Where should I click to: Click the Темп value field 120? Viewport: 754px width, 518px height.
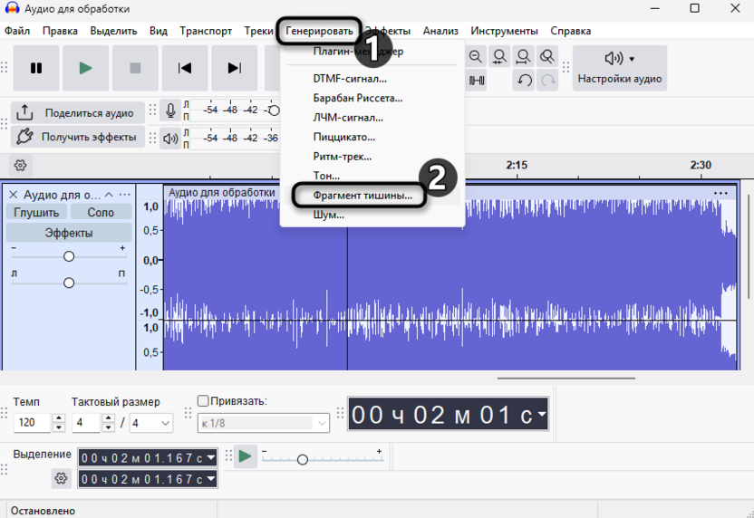(33, 423)
